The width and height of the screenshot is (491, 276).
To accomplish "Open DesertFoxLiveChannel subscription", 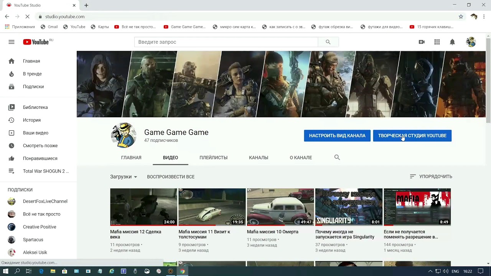I will click(38, 201).
